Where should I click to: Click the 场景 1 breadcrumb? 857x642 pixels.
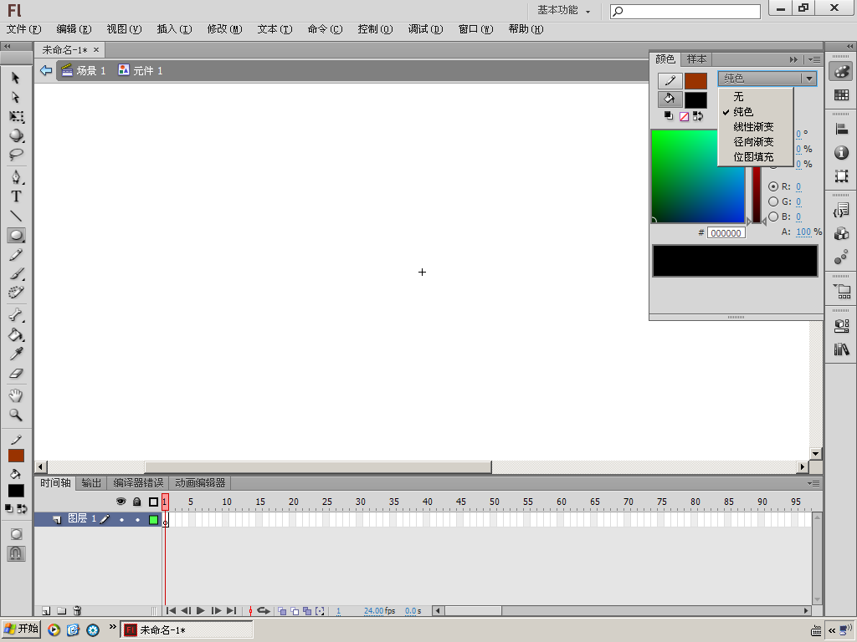click(x=84, y=70)
